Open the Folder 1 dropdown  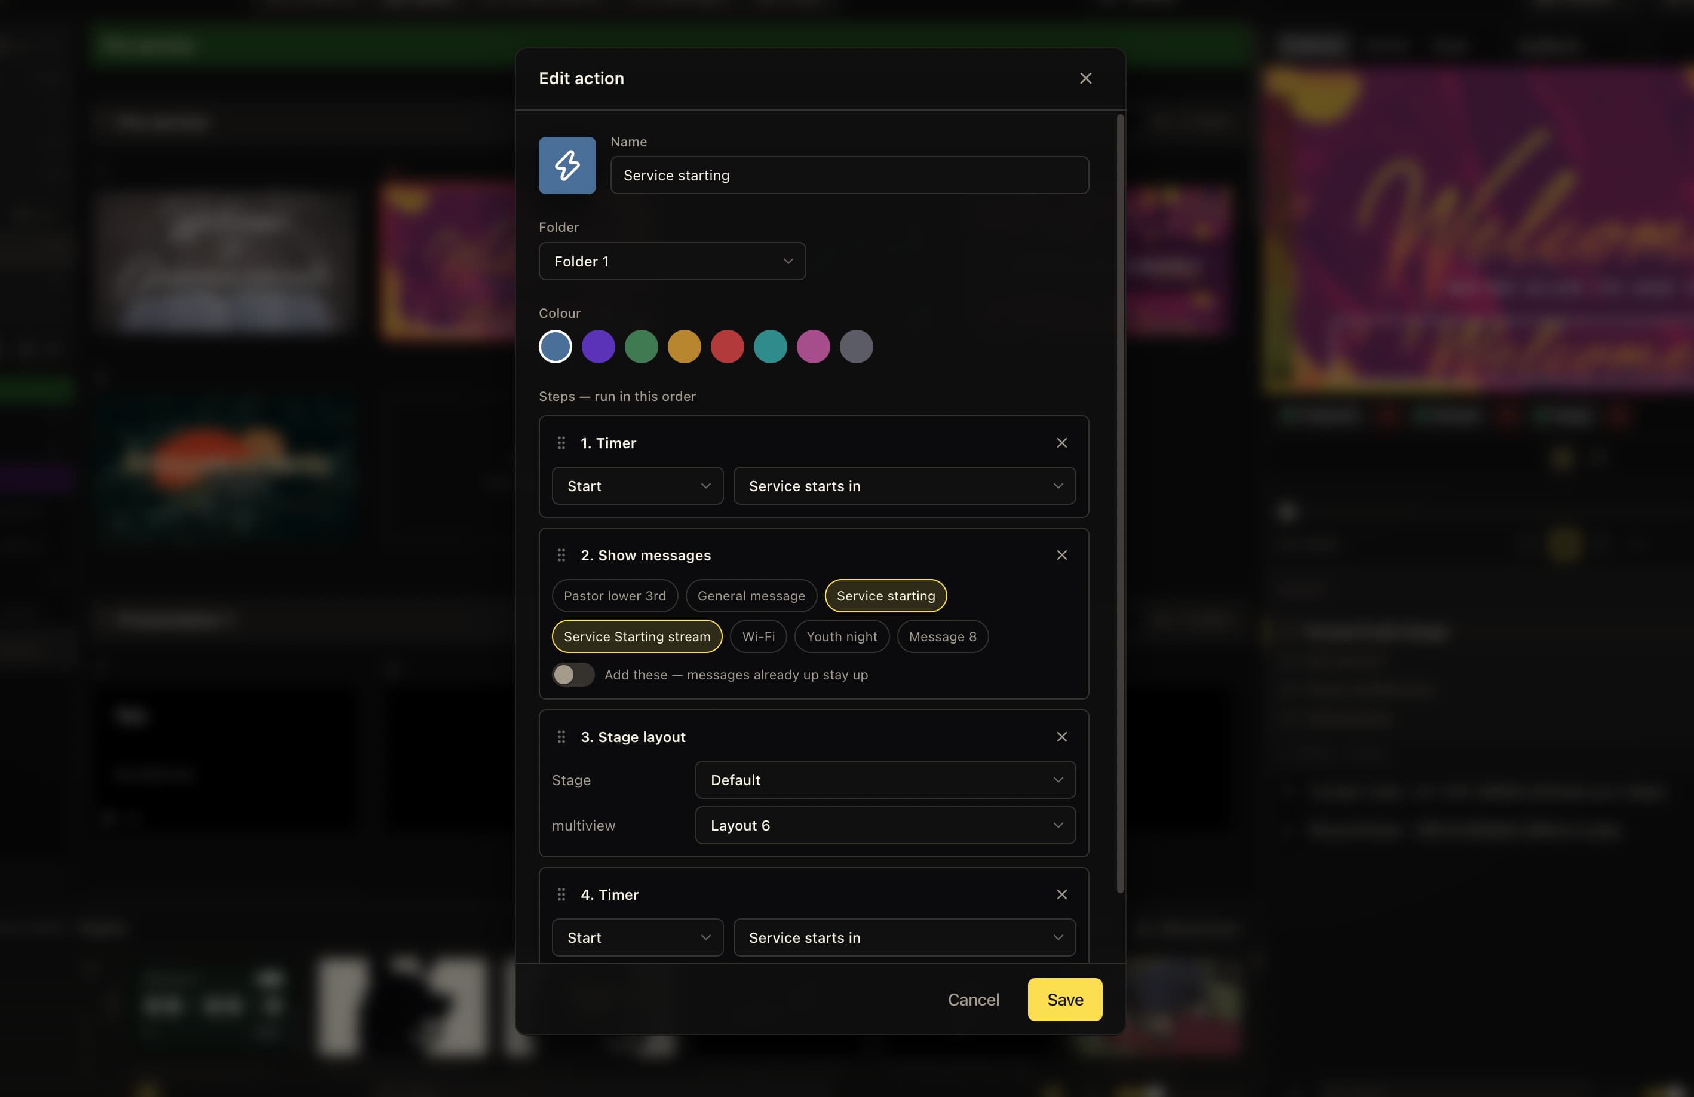click(672, 261)
